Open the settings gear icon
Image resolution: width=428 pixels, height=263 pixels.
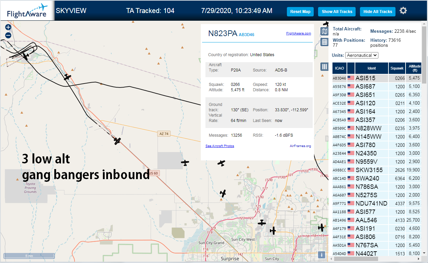pyautogui.click(x=403, y=11)
